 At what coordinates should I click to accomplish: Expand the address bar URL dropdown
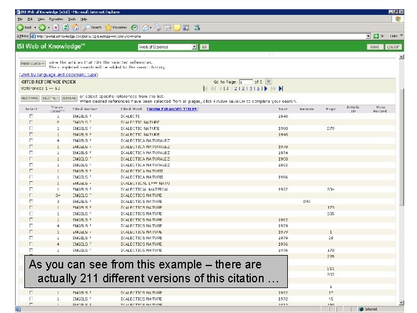(368, 36)
